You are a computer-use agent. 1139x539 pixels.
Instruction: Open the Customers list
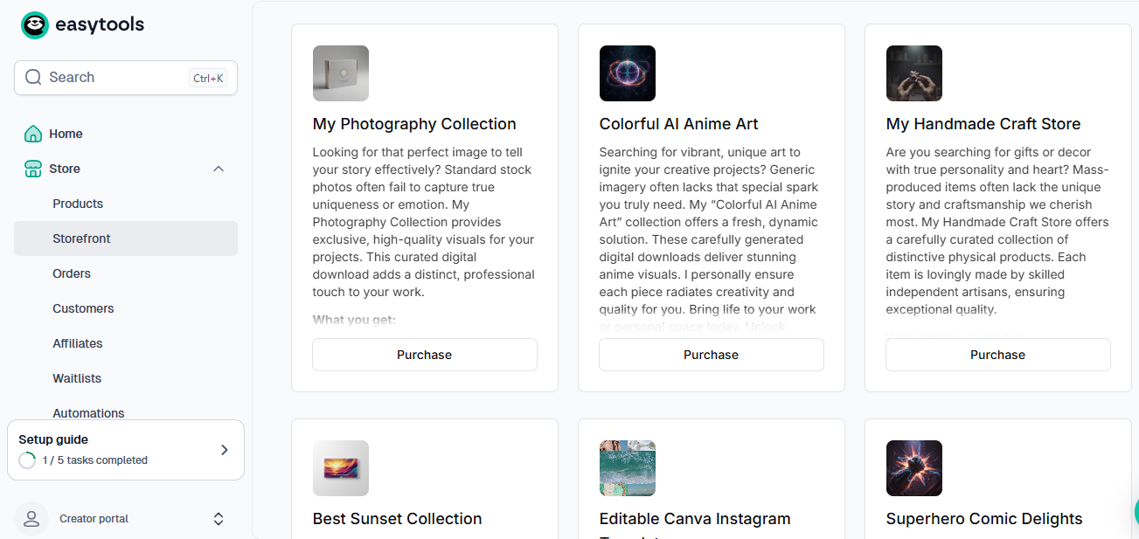point(83,308)
